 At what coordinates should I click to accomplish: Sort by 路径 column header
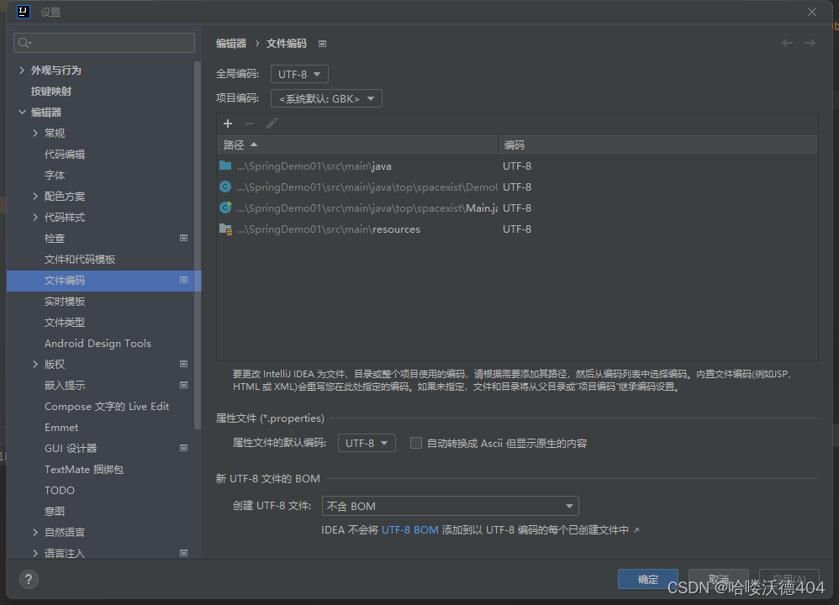click(357, 145)
